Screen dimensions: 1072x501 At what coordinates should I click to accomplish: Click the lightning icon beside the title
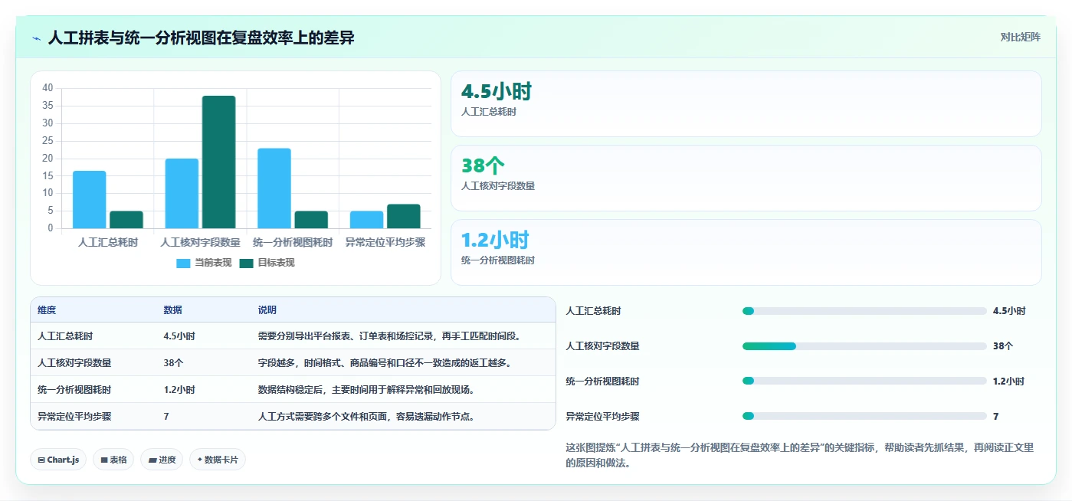37,38
